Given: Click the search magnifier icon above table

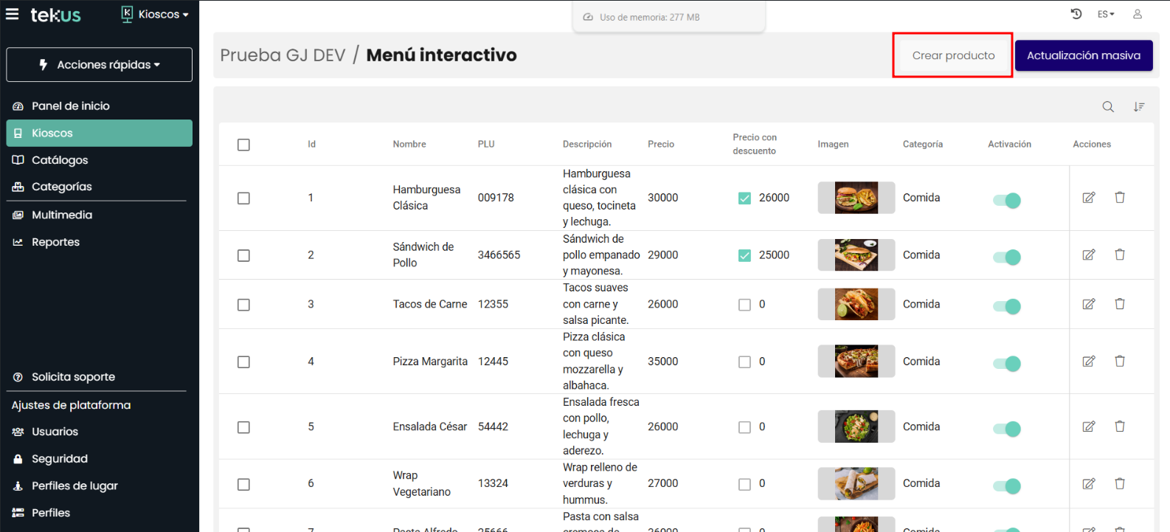Looking at the screenshot, I should point(1108,107).
